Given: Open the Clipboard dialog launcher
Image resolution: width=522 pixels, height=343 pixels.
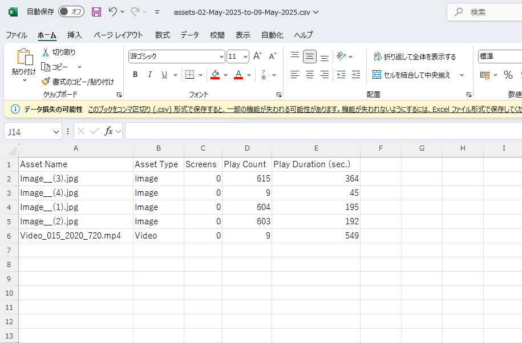Looking at the screenshot, I should click(x=119, y=95).
